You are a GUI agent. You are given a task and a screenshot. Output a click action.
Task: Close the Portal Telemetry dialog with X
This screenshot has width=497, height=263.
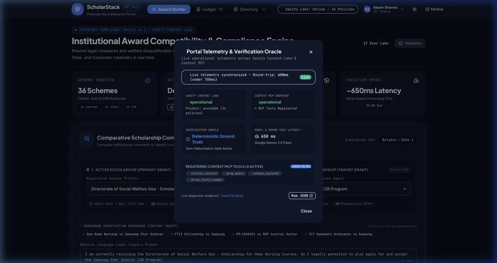click(x=311, y=52)
